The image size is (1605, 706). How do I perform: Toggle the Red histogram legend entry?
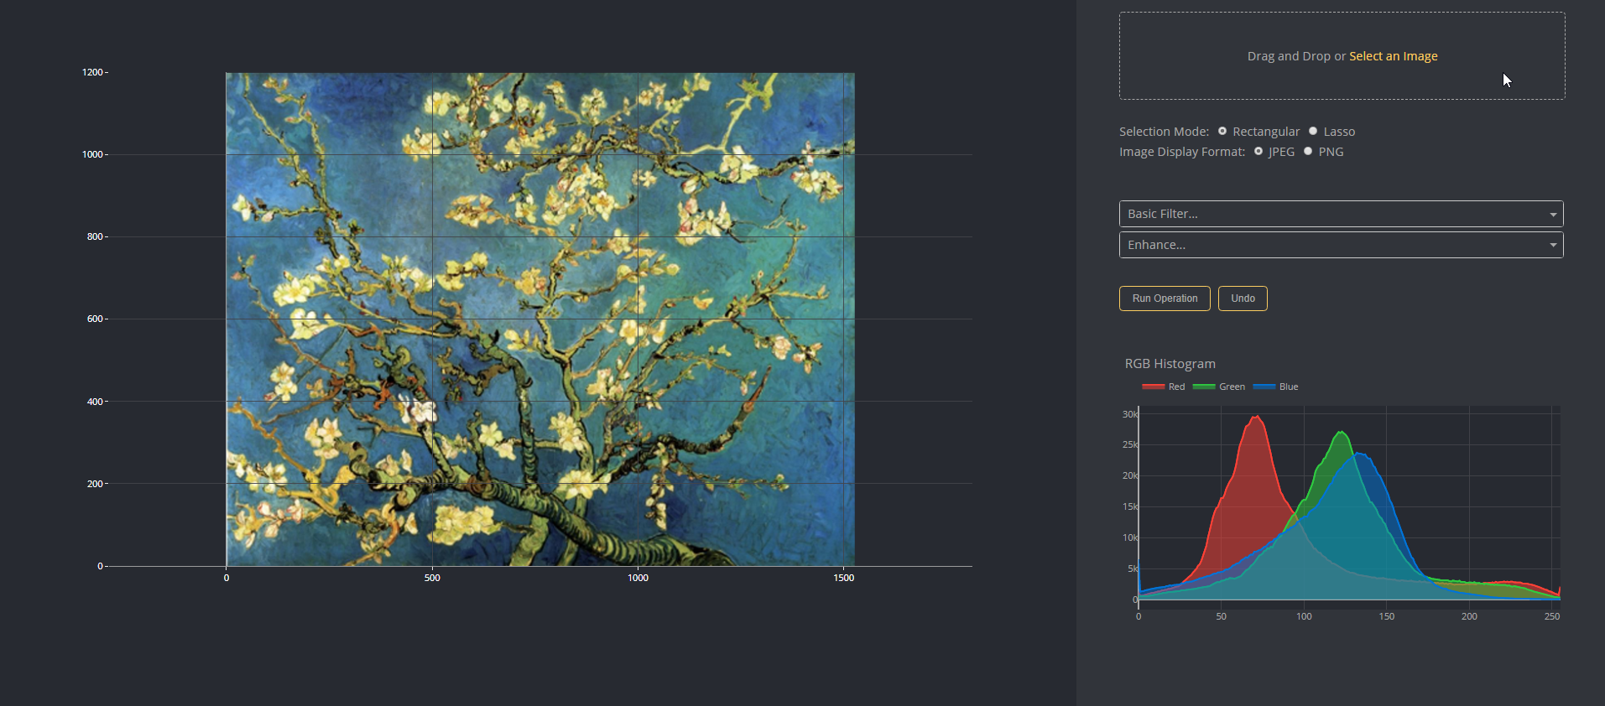pyautogui.click(x=1164, y=387)
